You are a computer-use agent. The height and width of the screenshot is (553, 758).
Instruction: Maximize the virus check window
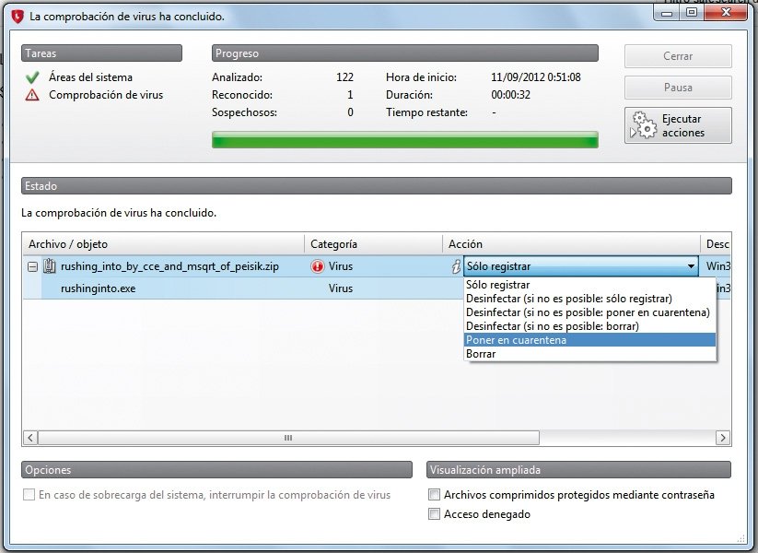(692, 13)
